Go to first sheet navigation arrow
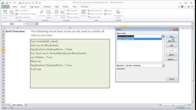Viewport: 196px width, 110px height. [2, 105]
